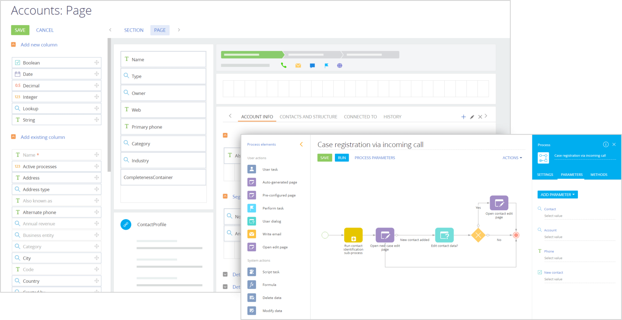Image resolution: width=622 pixels, height=320 pixels.
Task: Click the blue Run button
Action: click(x=342, y=158)
